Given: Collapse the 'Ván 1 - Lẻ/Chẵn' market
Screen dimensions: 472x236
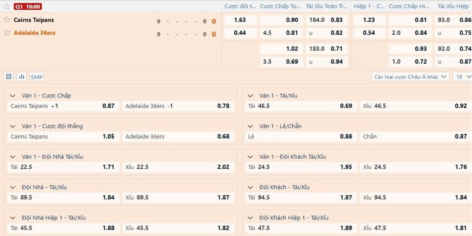Looking at the screenshot, I should (251, 126).
